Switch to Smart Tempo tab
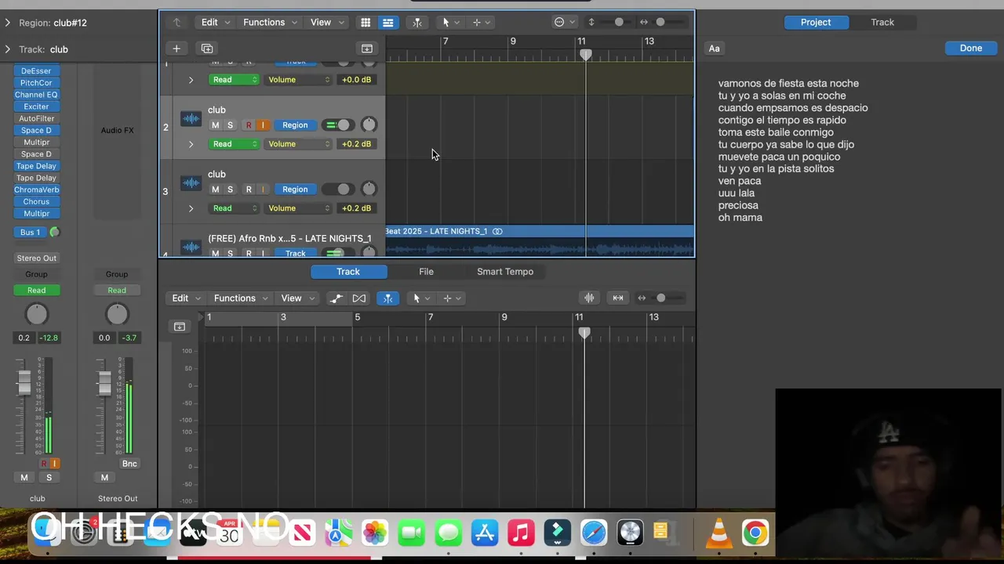This screenshot has width=1004, height=564. tap(505, 272)
